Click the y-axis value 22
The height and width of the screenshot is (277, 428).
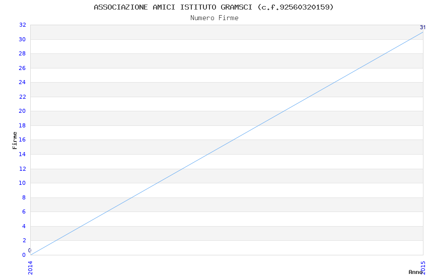tap(22, 97)
